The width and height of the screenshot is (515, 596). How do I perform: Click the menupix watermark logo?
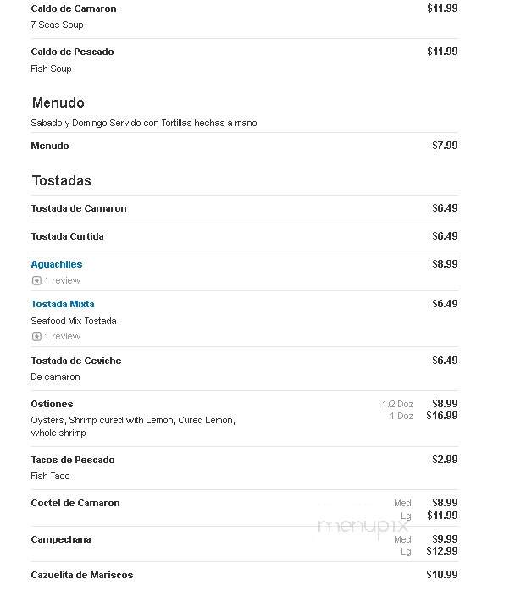363,527
